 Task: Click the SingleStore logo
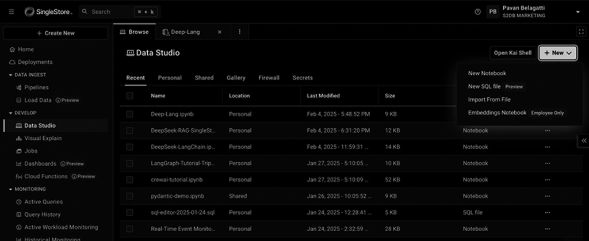(48, 12)
